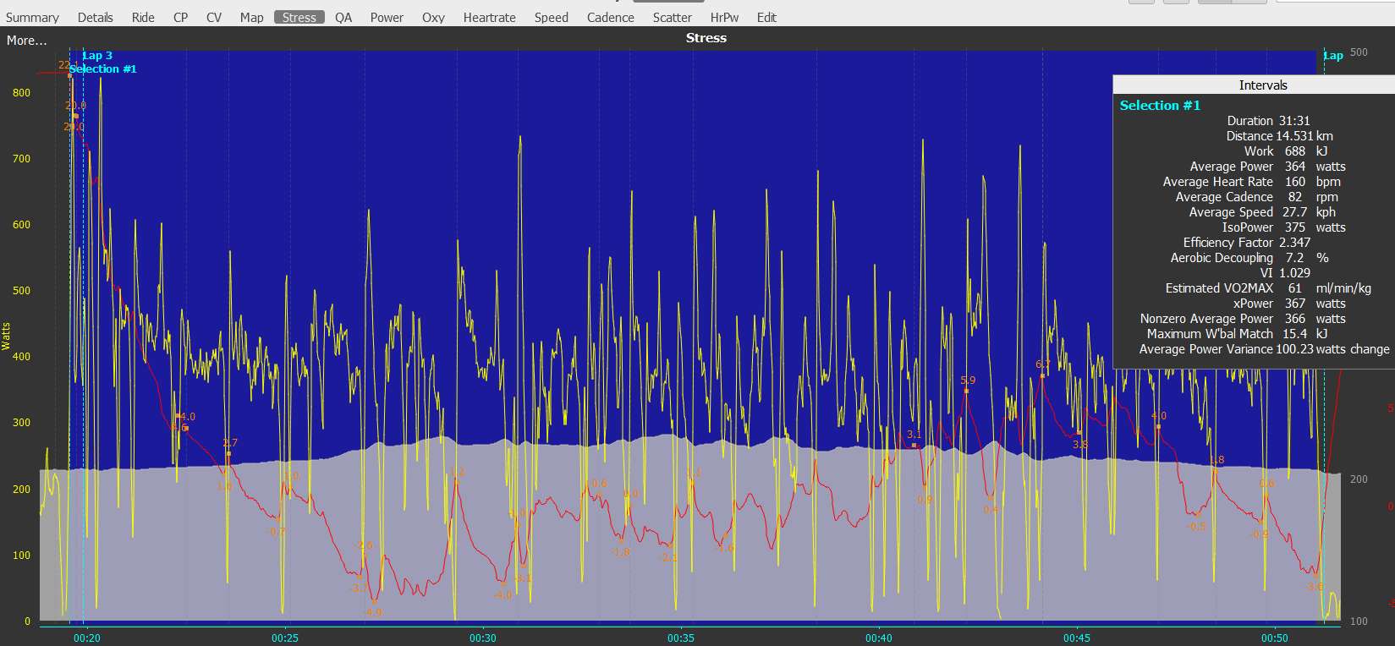Switch to the Speed tab
The height and width of the screenshot is (646, 1395).
coord(551,17)
